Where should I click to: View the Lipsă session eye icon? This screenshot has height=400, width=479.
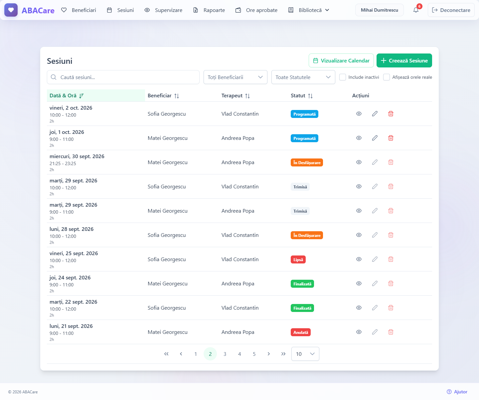point(359,259)
